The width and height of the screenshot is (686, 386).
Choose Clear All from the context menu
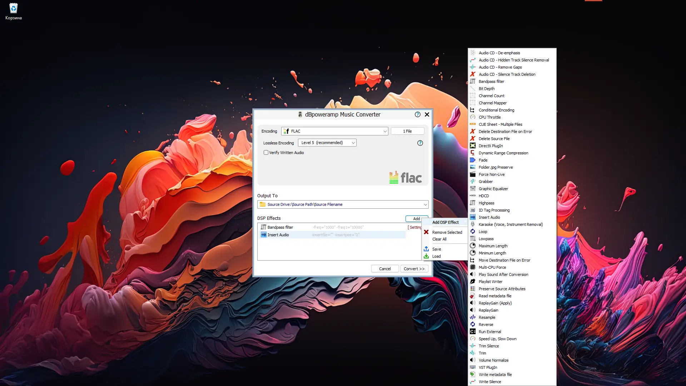click(439, 239)
